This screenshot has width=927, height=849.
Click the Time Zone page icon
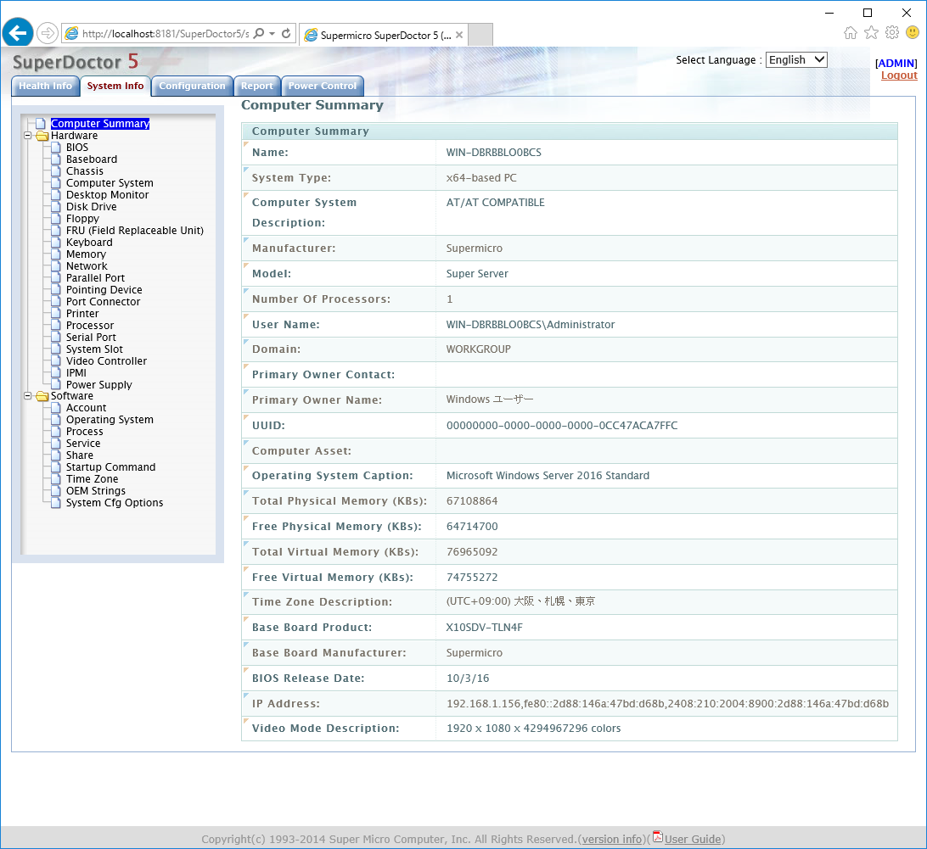(x=55, y=478)
